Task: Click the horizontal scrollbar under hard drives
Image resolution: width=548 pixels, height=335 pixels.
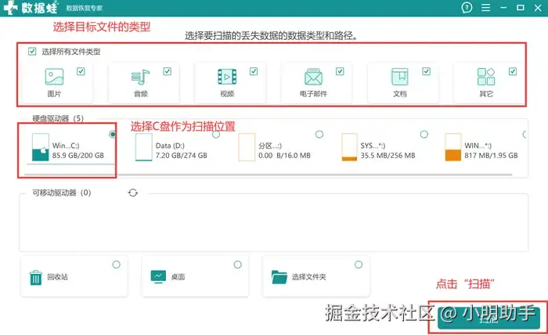Action: click(x=269, y=175)
